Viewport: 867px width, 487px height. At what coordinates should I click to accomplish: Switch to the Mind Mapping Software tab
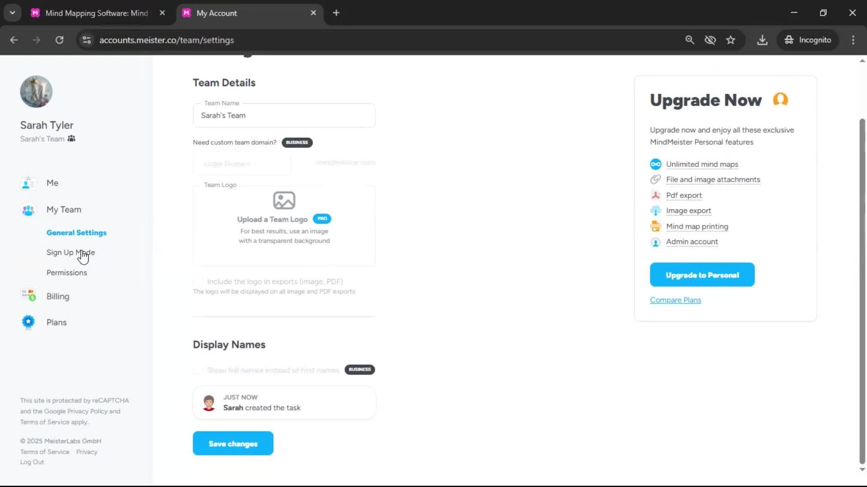tap(97, 13)
